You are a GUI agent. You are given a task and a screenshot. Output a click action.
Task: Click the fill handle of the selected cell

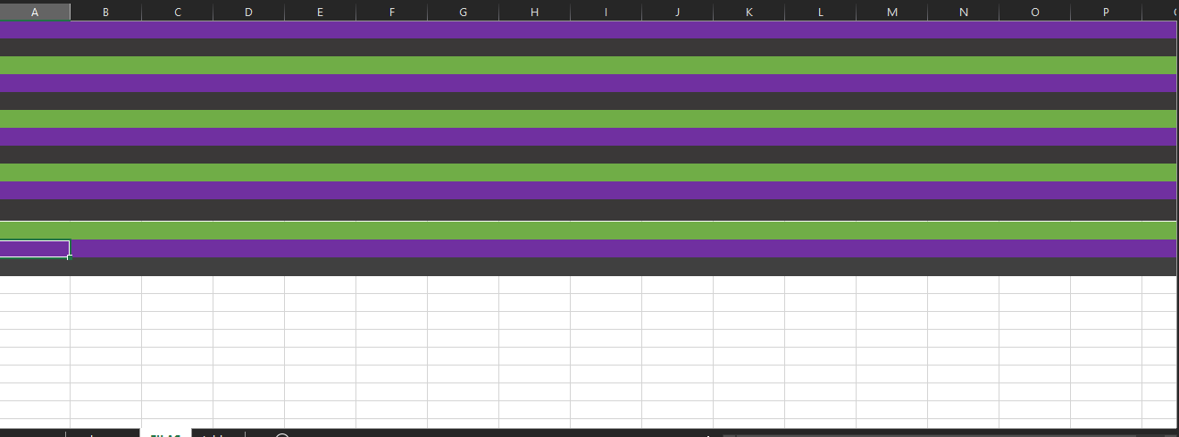tap(69, 257)
